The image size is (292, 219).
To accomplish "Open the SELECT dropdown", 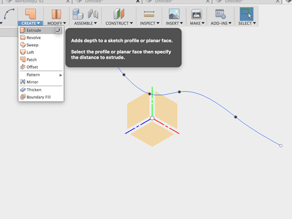I will (247, 23).
